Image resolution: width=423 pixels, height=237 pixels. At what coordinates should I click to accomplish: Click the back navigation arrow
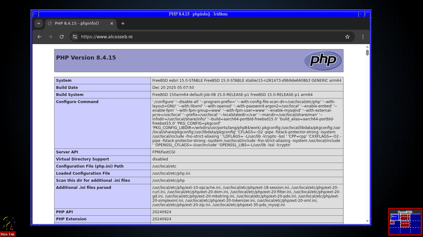point(39,37)
